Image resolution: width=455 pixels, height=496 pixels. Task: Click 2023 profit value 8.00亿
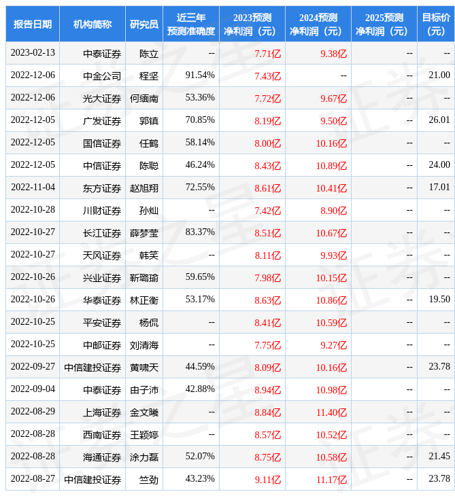pyautogui.click(x=268, y=143)
